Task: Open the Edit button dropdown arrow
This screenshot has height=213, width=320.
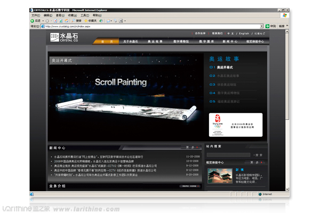Action: tap(125, 21)
